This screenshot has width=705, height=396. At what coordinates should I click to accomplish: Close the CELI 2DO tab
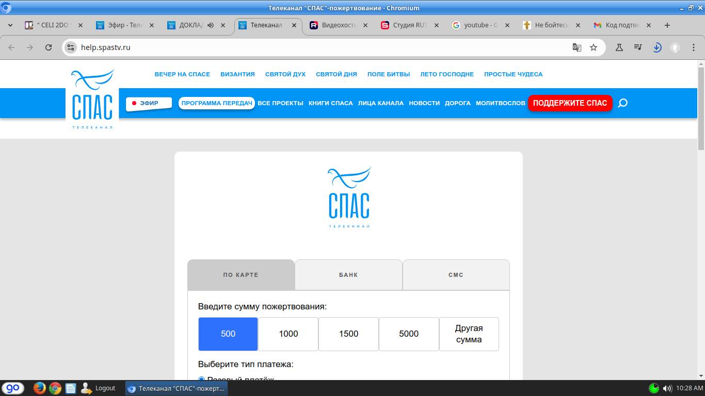pyautogui.click(x=80, y=25)
